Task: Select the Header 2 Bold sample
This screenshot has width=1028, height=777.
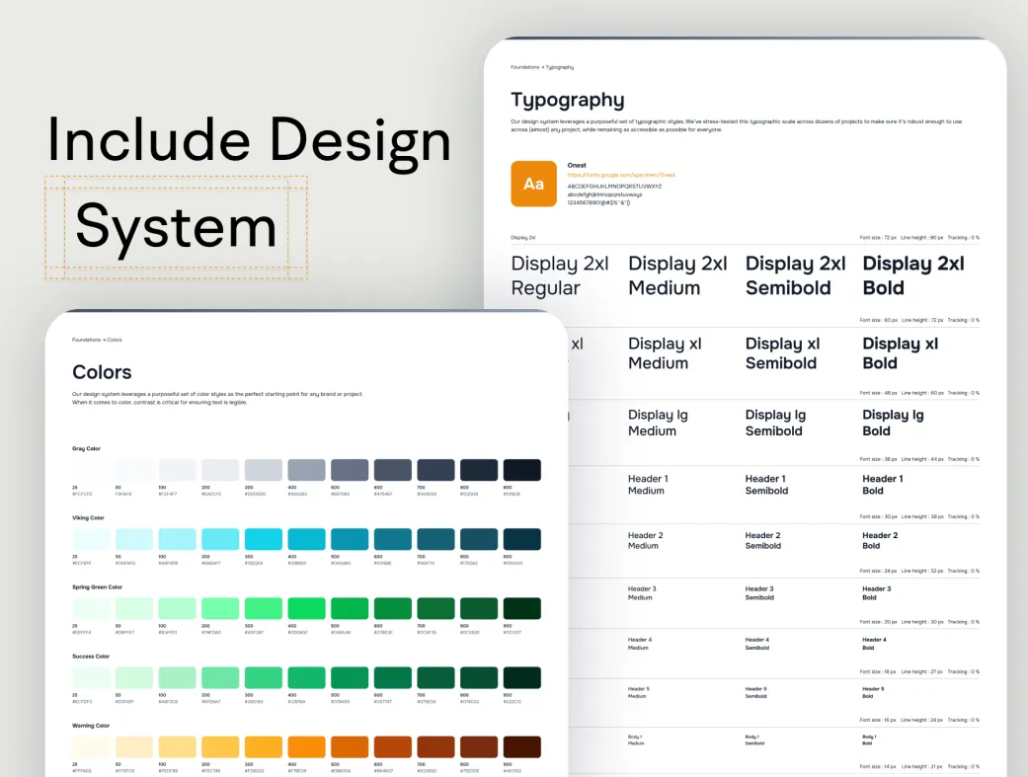Action: point(880,540)
